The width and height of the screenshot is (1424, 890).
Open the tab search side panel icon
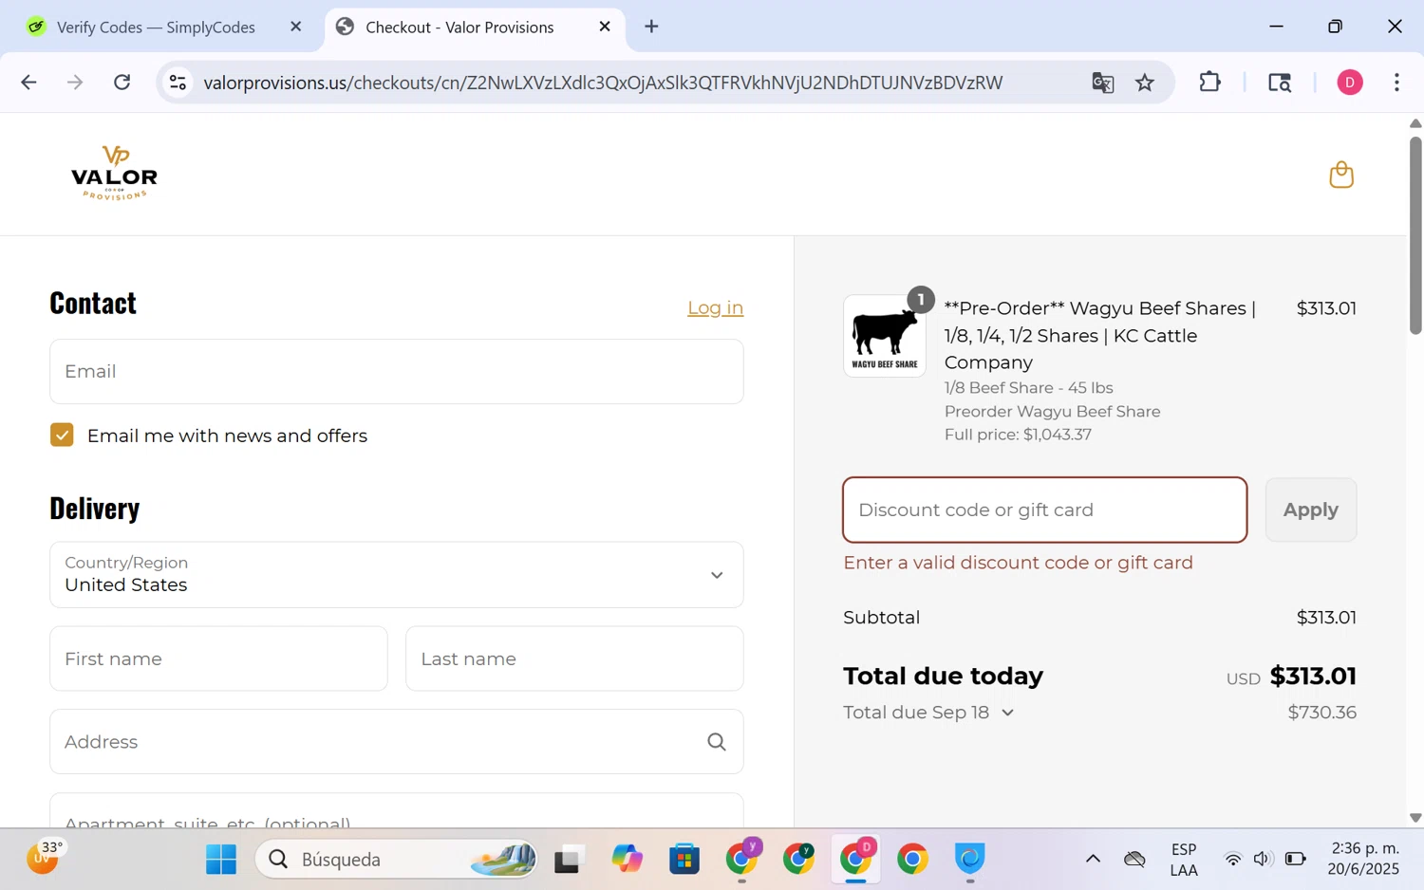click(1280, 83)
